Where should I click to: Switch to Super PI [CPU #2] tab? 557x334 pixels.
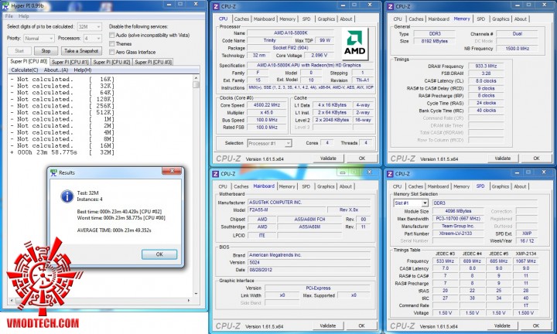111,62
